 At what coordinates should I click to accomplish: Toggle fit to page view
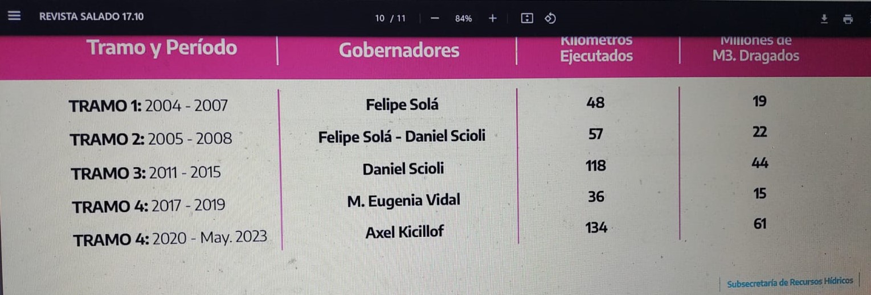[x=527, y=18]
